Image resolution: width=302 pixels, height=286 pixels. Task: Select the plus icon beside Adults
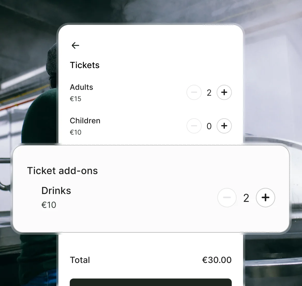[224, 92]
